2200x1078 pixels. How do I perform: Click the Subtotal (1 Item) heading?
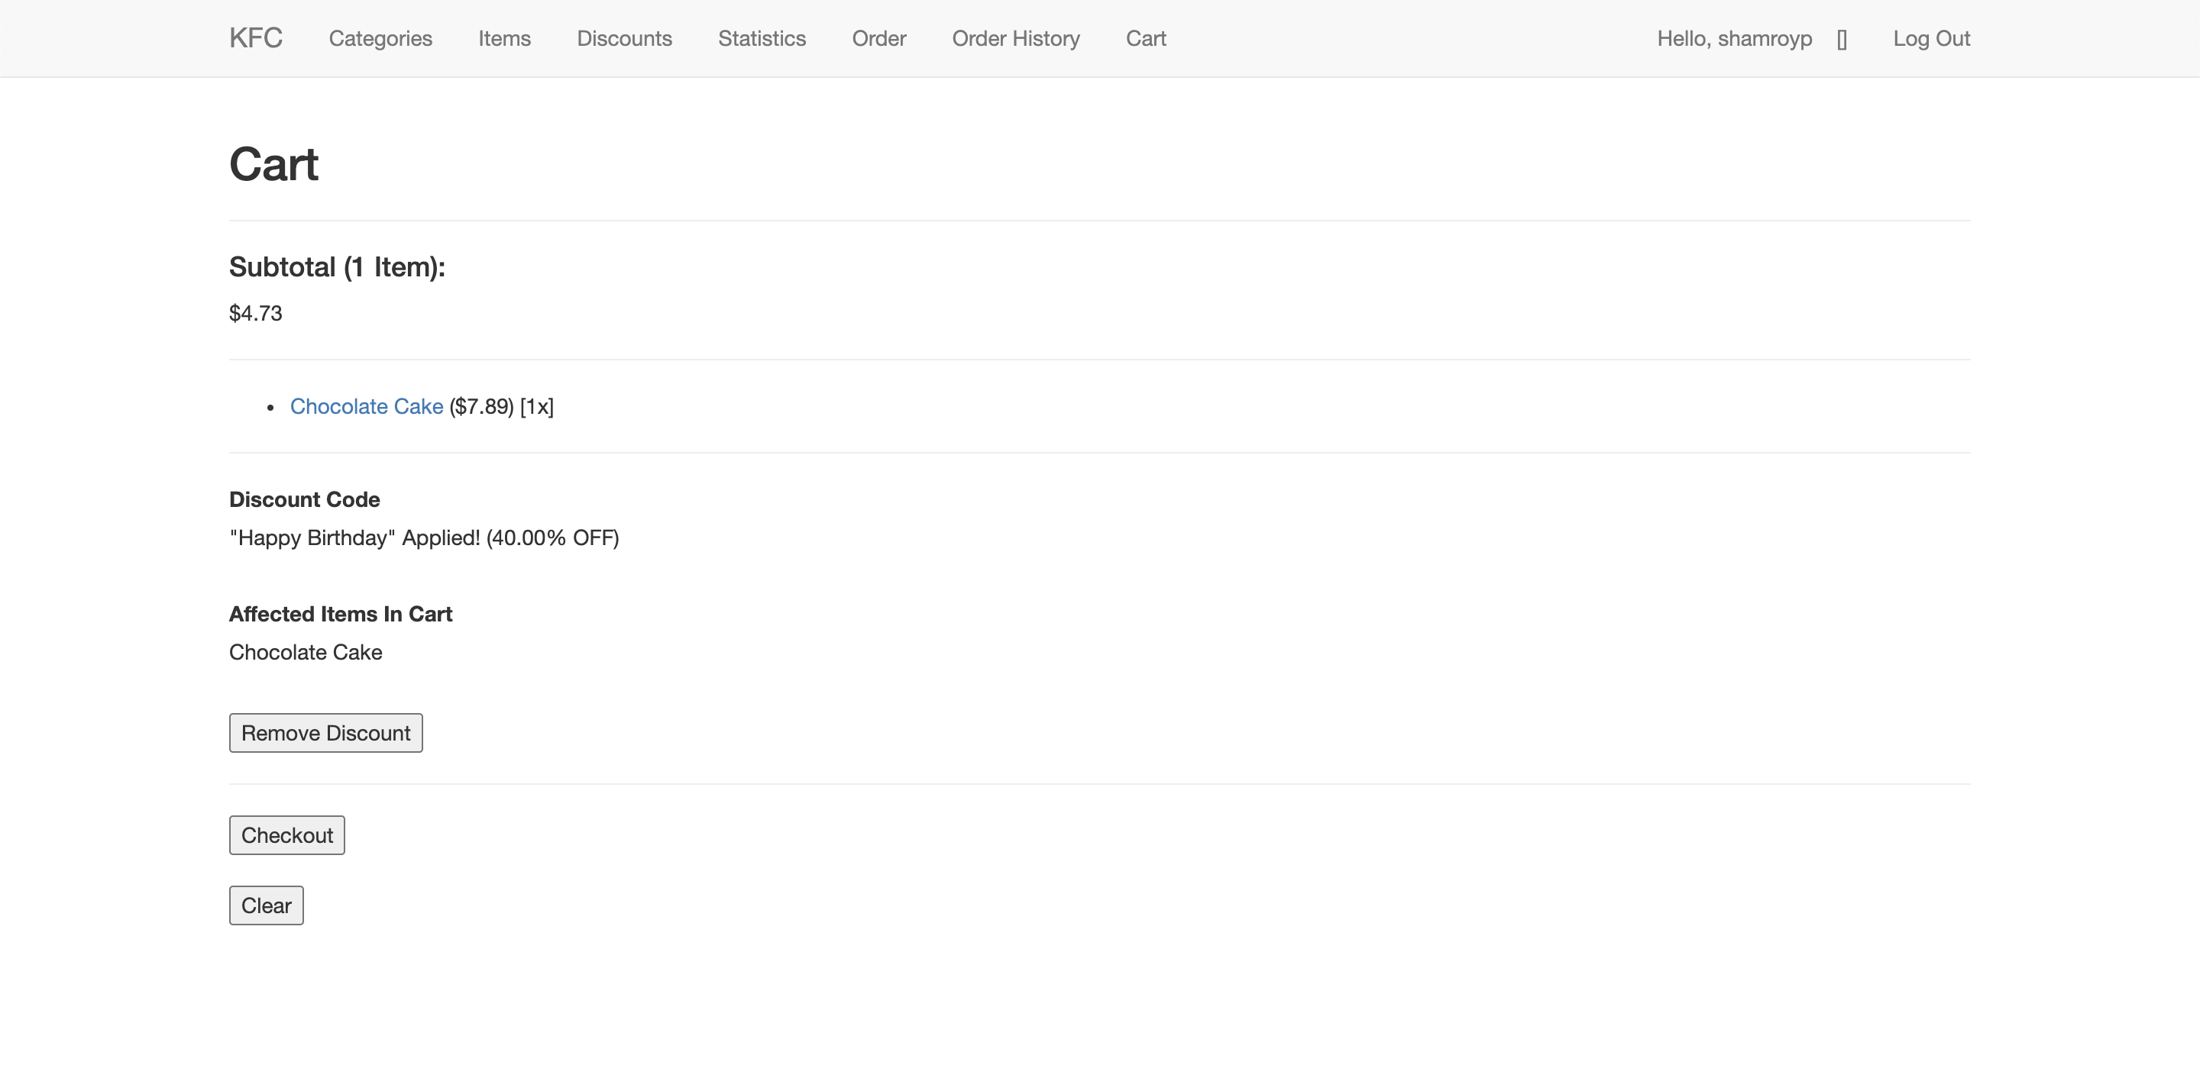click(336, 267)
